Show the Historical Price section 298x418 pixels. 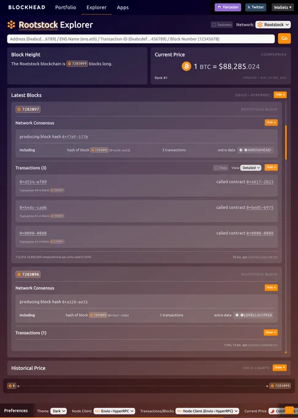tap(280, 368)
